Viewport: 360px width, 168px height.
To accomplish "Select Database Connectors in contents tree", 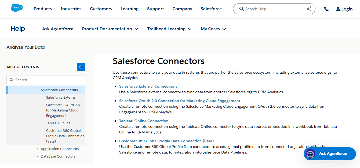I will coord(58,156).
